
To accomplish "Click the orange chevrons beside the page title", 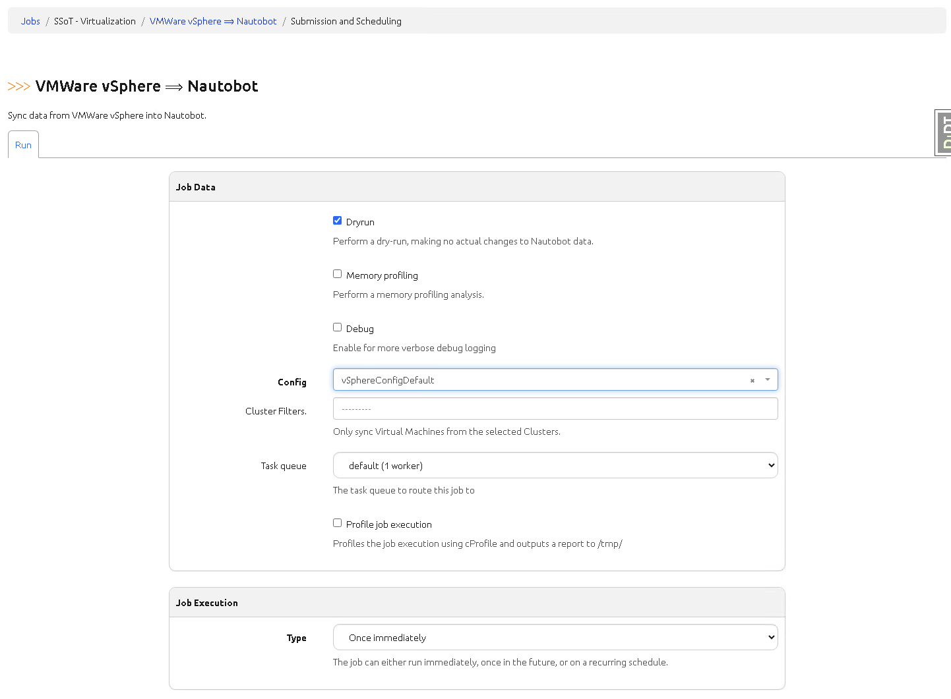I will pos(18,87).
